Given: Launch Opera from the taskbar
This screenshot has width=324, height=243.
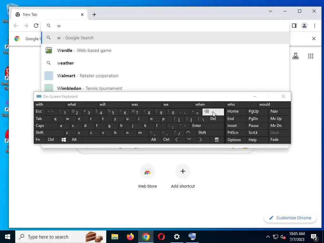Looking at the screenshot, I should pos(161,237).
